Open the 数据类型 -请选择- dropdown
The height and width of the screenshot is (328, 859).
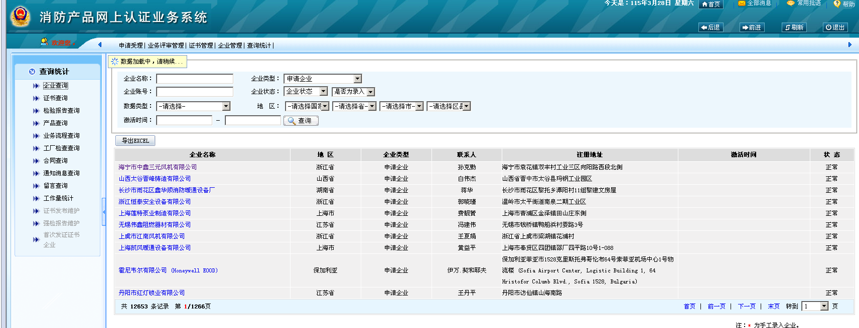(x=193, y=106)
